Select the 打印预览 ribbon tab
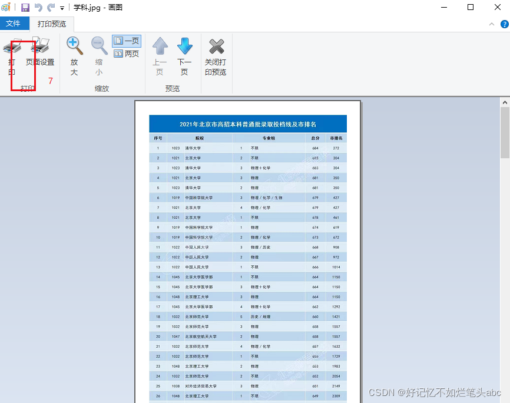This screenshot has width=510, height=403. point(52,24)
